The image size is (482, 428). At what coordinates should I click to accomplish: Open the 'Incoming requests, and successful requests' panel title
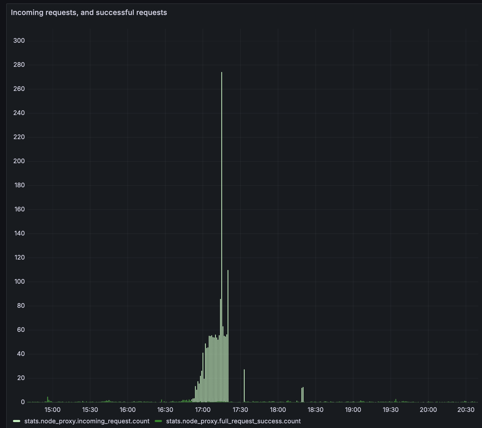pyautogui.click(x=89, y=12)
